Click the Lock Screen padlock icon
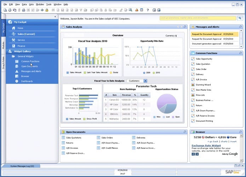Viewport: 246px width, 177px height. coord(47,10)
